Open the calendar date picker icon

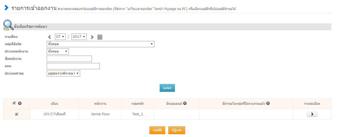click(x=100, y=37)
